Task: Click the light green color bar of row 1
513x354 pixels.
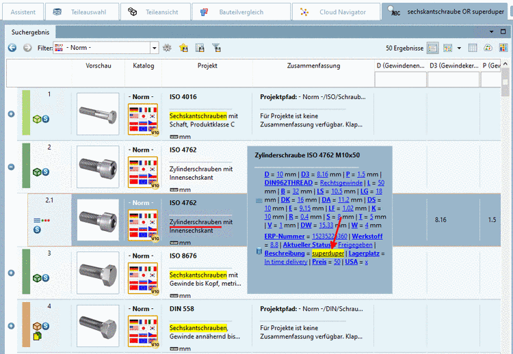Action: click(26, 113)
